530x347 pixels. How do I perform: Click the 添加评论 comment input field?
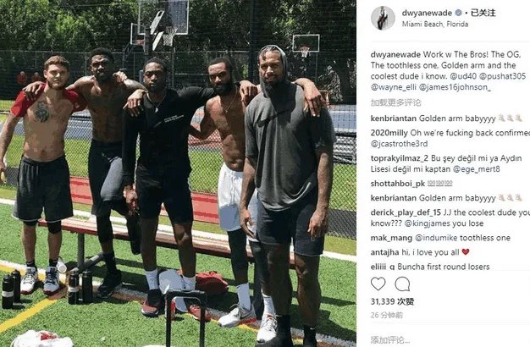[448, 339]
